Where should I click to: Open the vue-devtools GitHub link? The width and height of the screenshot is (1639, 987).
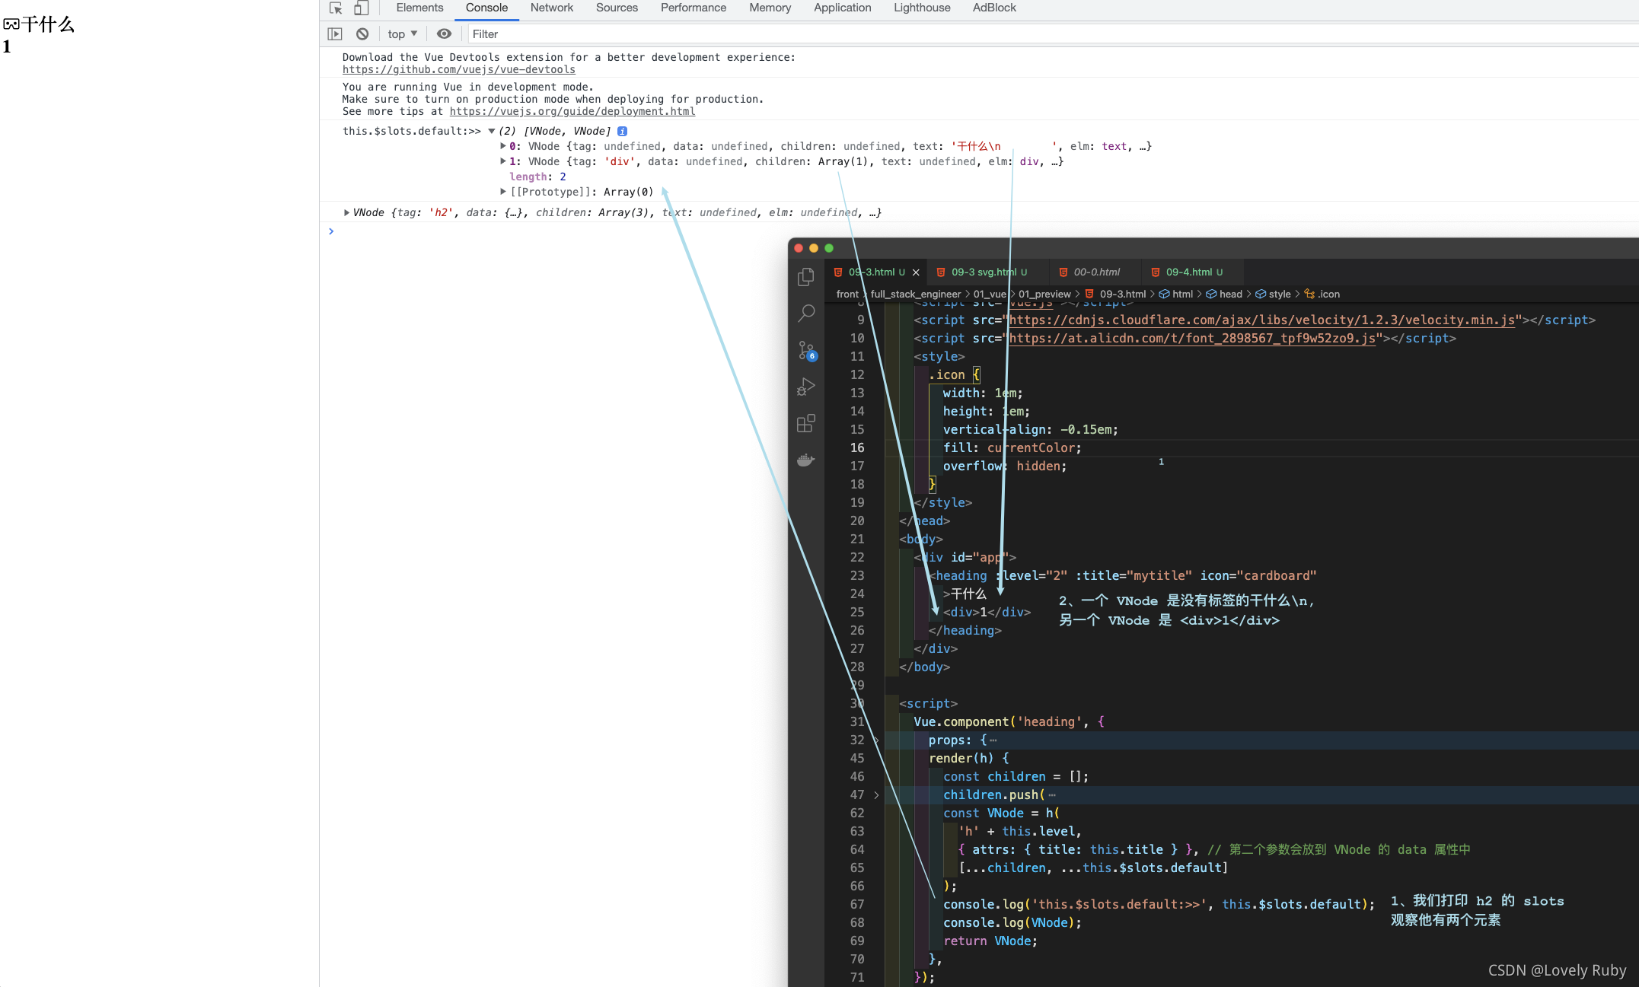coord(458,70)
